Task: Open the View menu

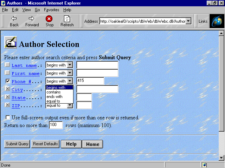Action: 26,10
